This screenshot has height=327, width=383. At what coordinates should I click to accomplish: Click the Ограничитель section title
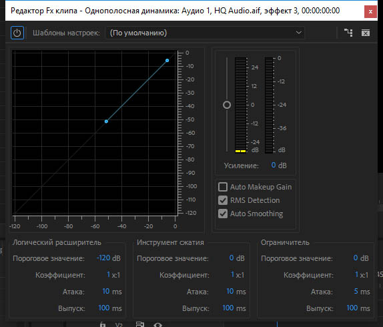[x=285, y=242]
